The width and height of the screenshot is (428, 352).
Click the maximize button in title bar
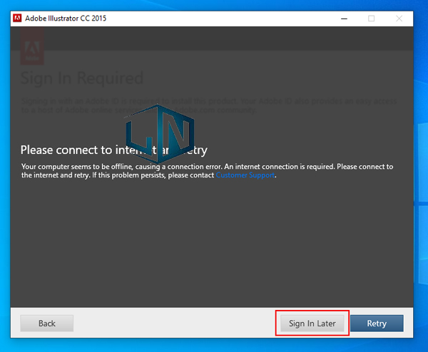pyautogui.click(x=371, y=19)
